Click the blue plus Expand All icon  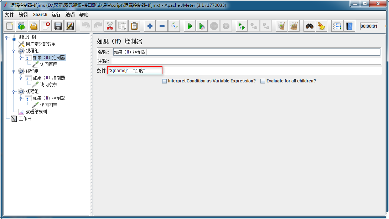[x=150, y=26]
